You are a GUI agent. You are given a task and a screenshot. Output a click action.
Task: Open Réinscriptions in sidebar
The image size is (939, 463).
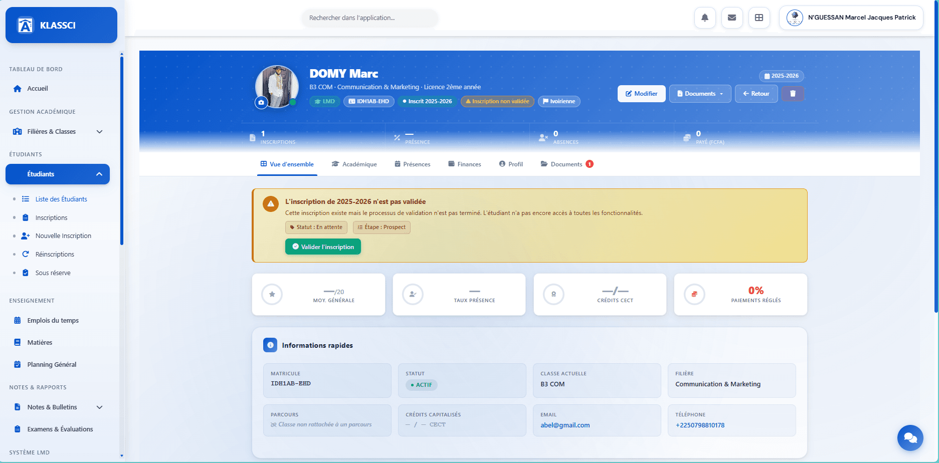click(x=55, y=254)
